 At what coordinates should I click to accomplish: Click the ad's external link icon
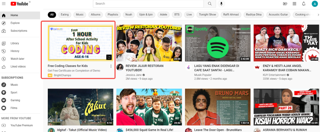coord(109,58)
